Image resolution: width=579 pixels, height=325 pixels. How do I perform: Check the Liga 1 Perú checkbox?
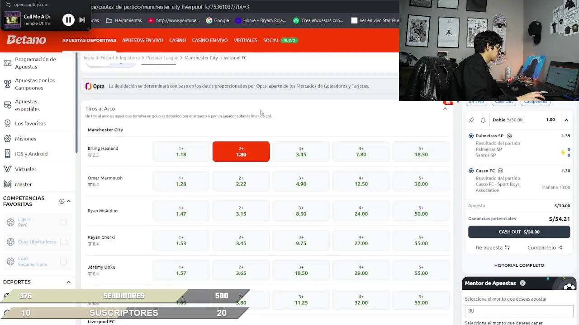(63, 222)
